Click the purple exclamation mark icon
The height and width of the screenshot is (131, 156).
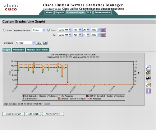click(148, 91)
